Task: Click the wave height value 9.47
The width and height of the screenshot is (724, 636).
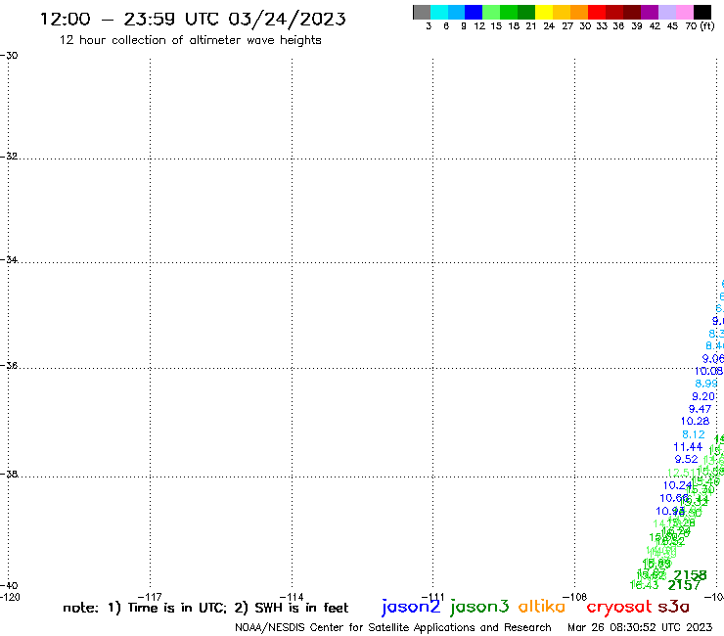Action: click(700, 409)
